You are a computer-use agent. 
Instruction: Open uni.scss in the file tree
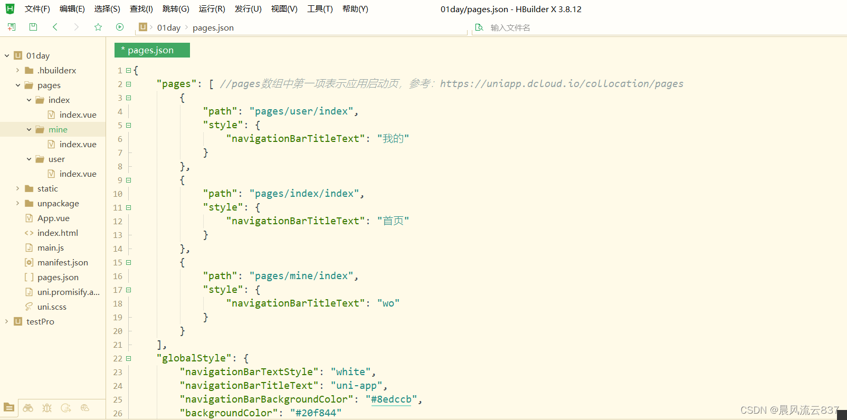52,307
